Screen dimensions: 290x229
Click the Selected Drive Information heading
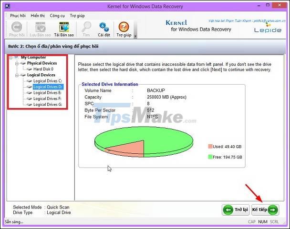[x=110, y=84]
